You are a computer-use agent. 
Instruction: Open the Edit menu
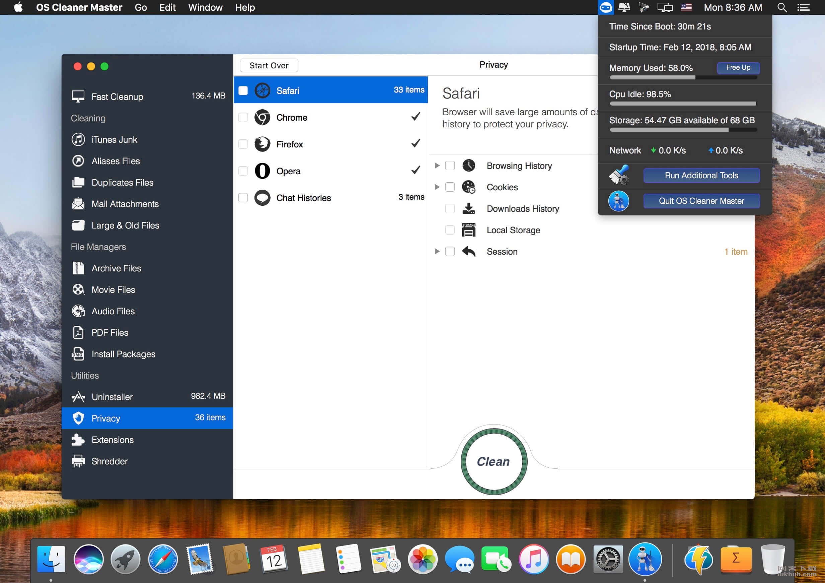(167, 7)
